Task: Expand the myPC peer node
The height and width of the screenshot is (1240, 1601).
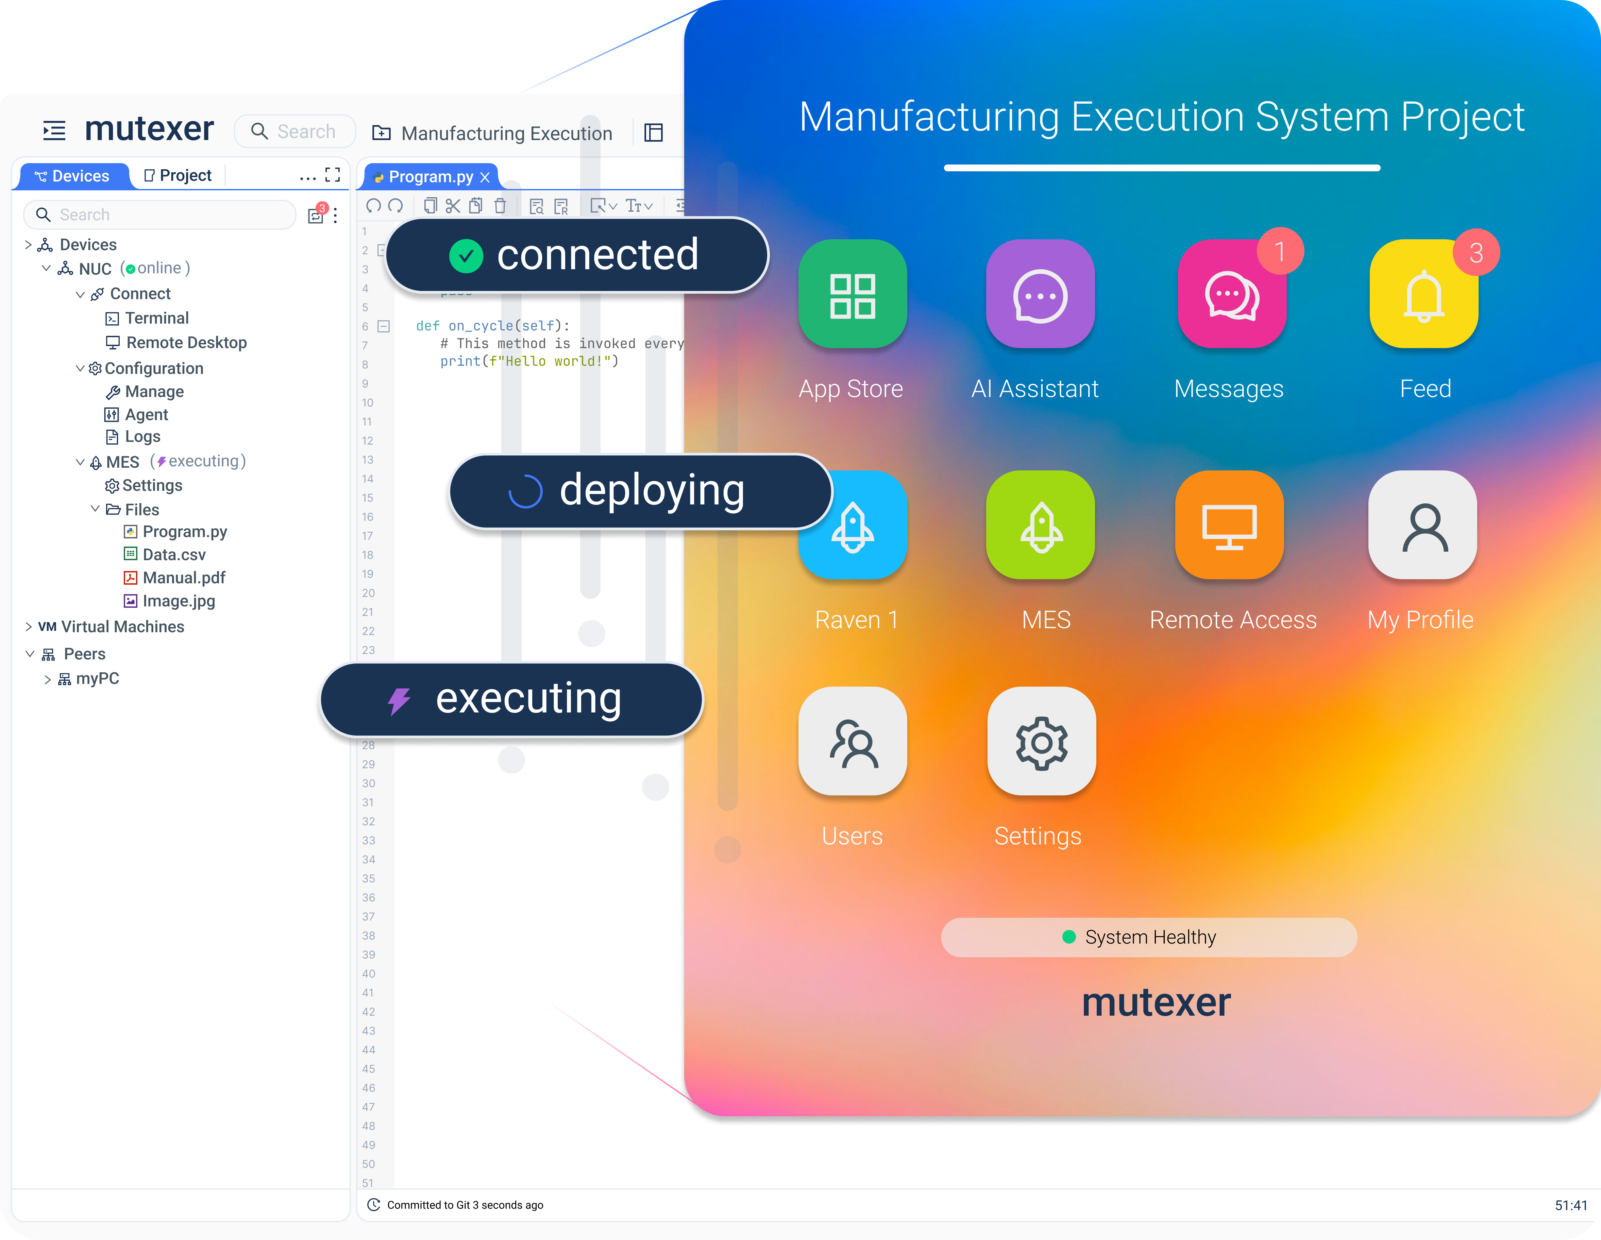Action: 48,679
